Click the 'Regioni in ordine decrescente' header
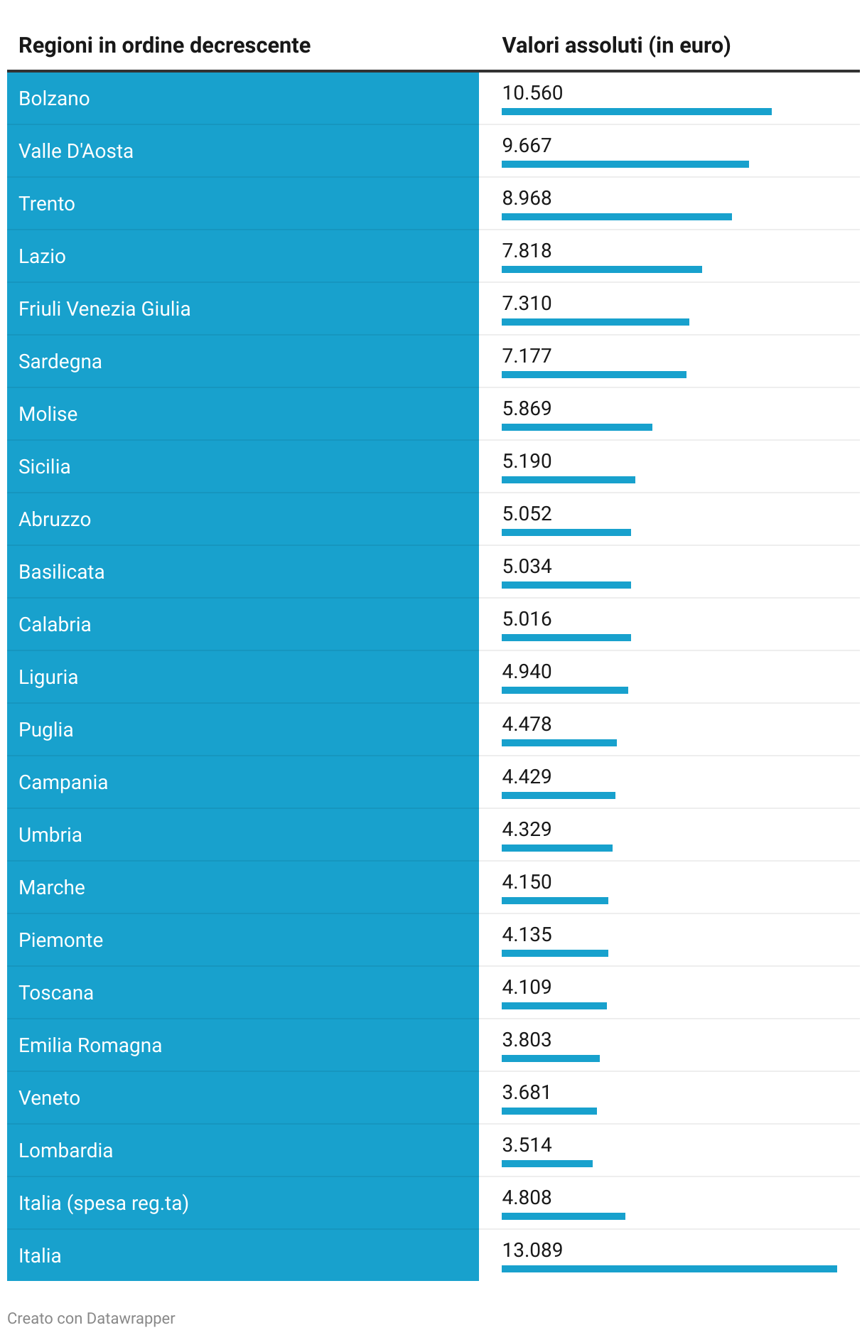Screen dimensions: 867x1335 164,45
